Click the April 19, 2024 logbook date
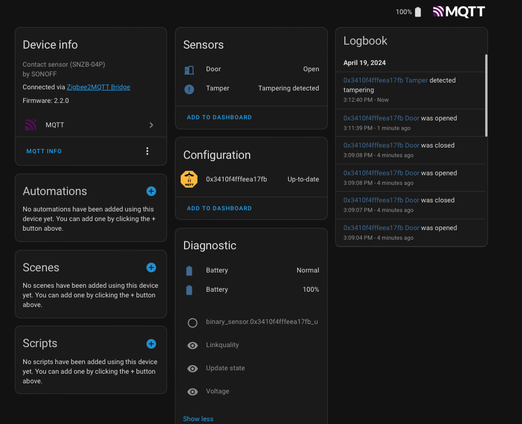 coord(365,63)
